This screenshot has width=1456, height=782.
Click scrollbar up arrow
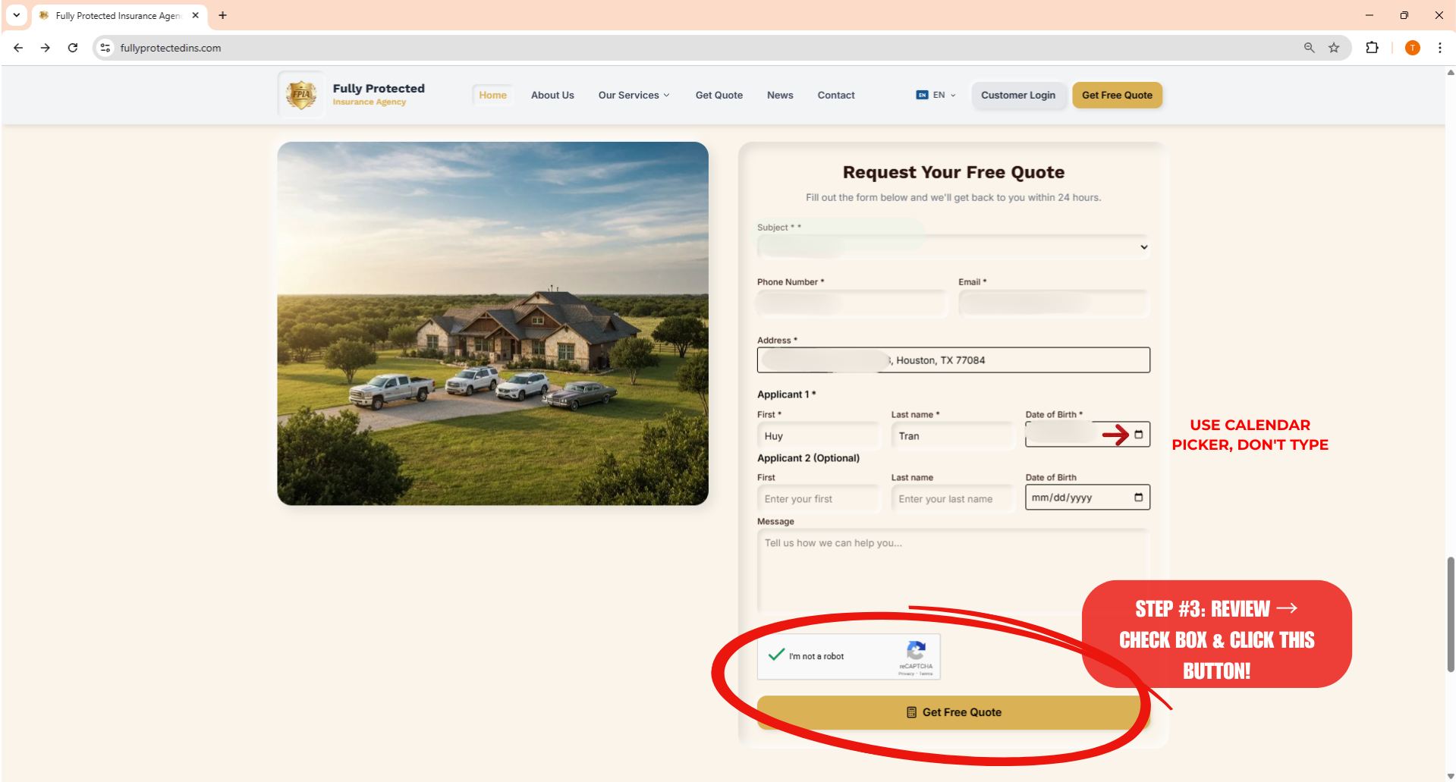[1451, 72]
